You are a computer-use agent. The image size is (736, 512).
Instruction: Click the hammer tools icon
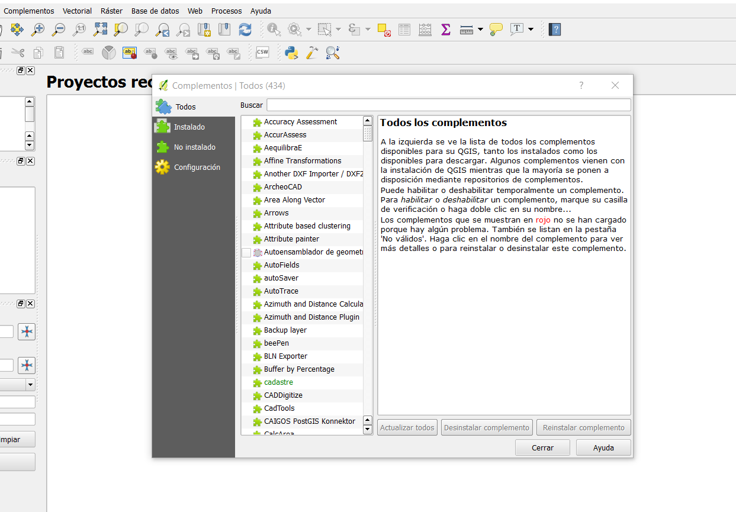pyautogui.click(x=312, y=53)
